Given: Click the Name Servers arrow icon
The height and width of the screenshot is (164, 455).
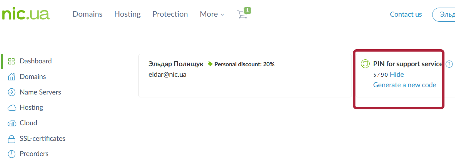Looking at the screenshot, I should pyautogui.click(x=12, y=92).
